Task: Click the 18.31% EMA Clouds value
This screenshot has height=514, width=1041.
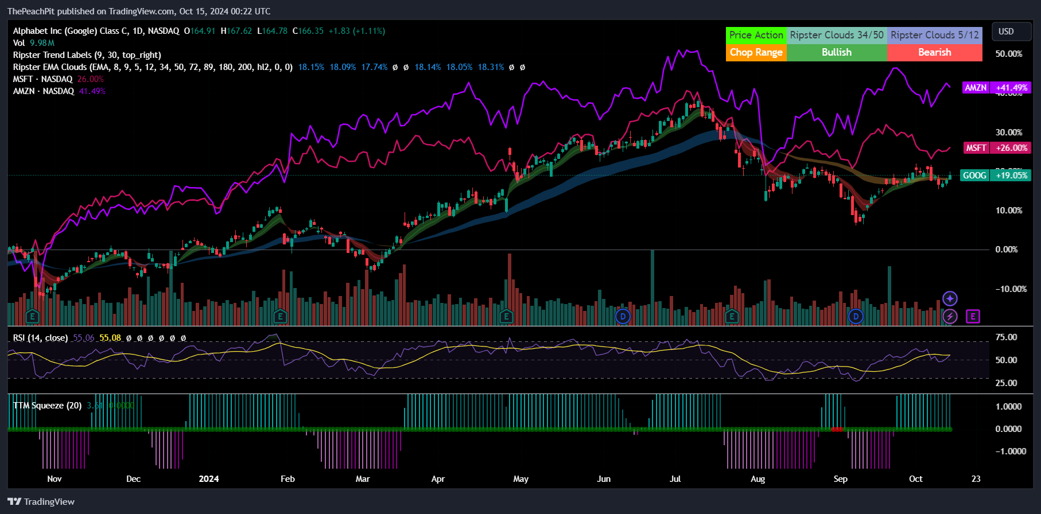Action: point(491,67)
